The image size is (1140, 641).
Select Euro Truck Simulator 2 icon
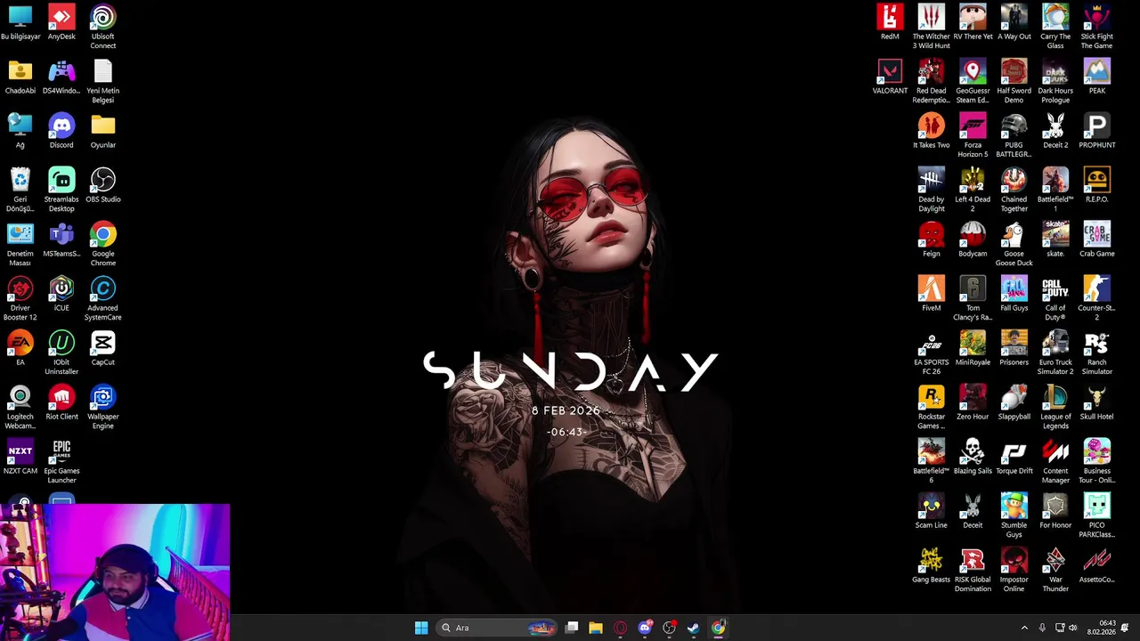(1055, 353)
